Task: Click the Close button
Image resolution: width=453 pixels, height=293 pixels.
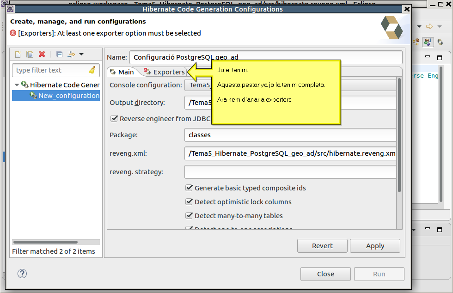Action: click(x=325, y=274)
